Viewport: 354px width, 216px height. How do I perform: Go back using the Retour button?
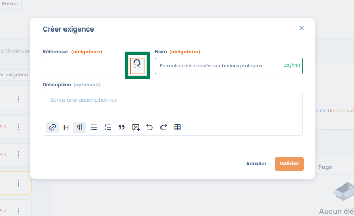pos(10,4)
